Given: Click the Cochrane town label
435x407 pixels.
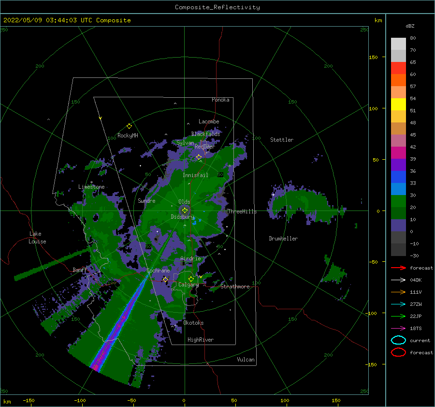Looking at the screenshot, I should point(158,271).
